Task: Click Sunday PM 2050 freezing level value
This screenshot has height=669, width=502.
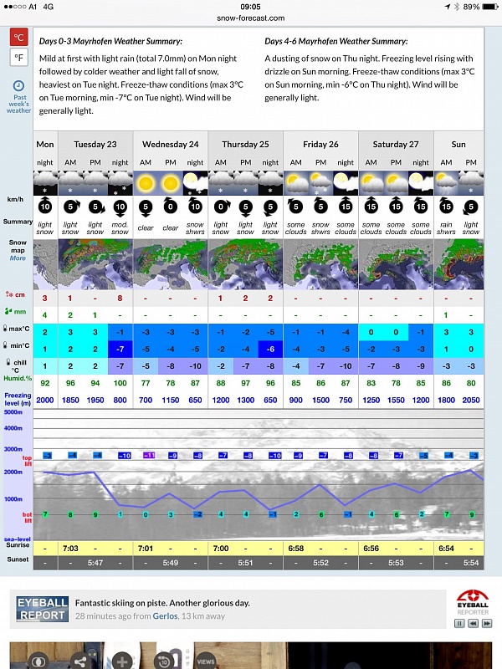Action: [x=471, y=401]
